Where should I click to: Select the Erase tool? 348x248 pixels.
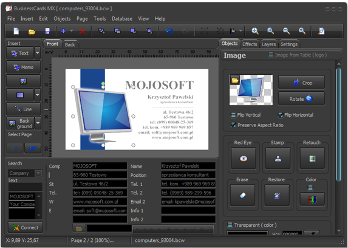click(x=242, y=195)
